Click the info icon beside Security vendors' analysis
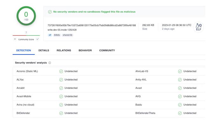The height and width of the screenshot is (121, 216). click(x=50, y=63)
